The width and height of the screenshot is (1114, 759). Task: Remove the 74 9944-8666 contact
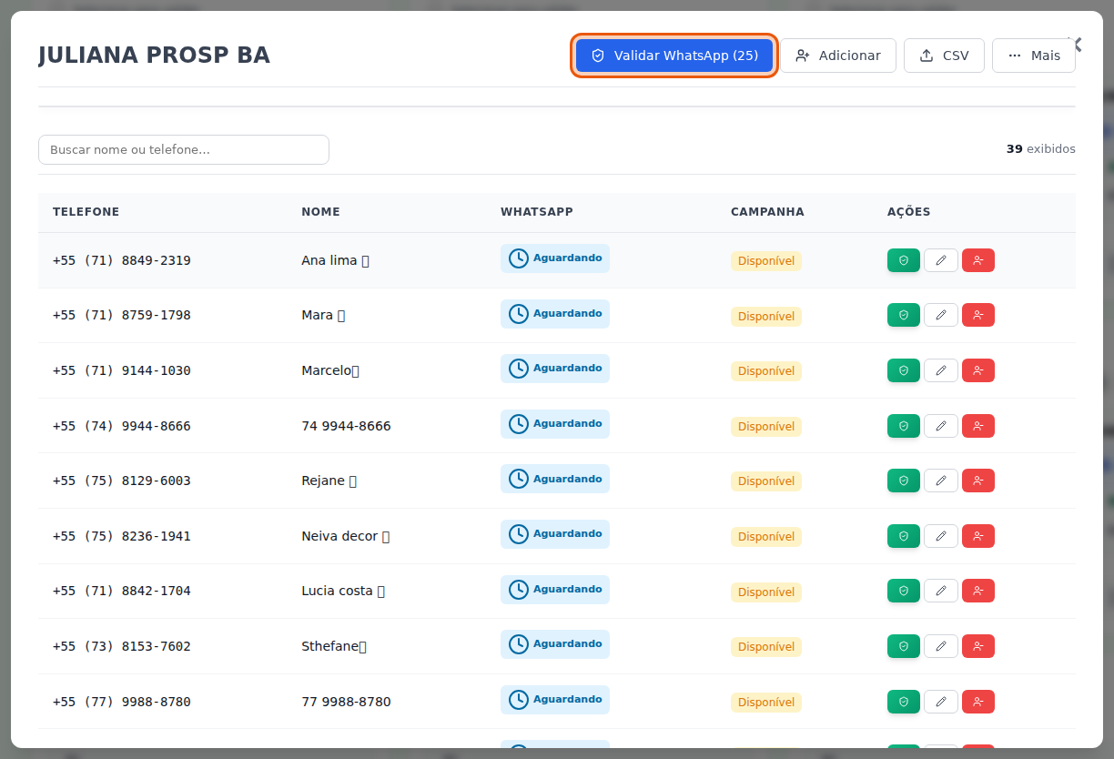978,426
